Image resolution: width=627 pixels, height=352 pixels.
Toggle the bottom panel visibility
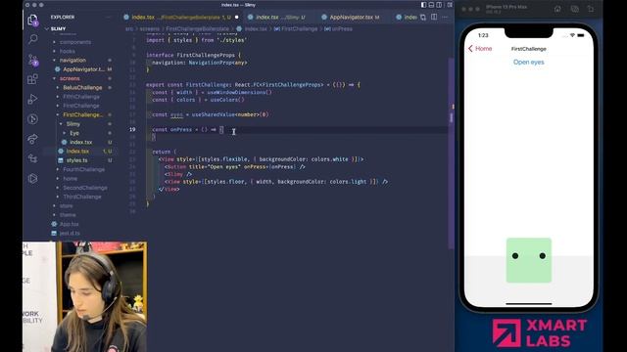(431, 5)
